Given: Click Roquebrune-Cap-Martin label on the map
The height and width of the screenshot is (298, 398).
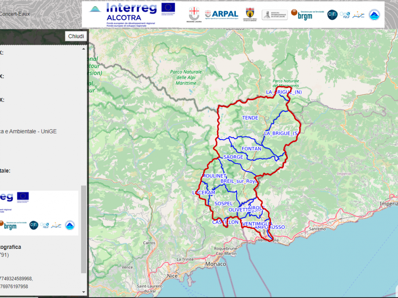Looking at the screenshot, I should (x=226, y=251).
